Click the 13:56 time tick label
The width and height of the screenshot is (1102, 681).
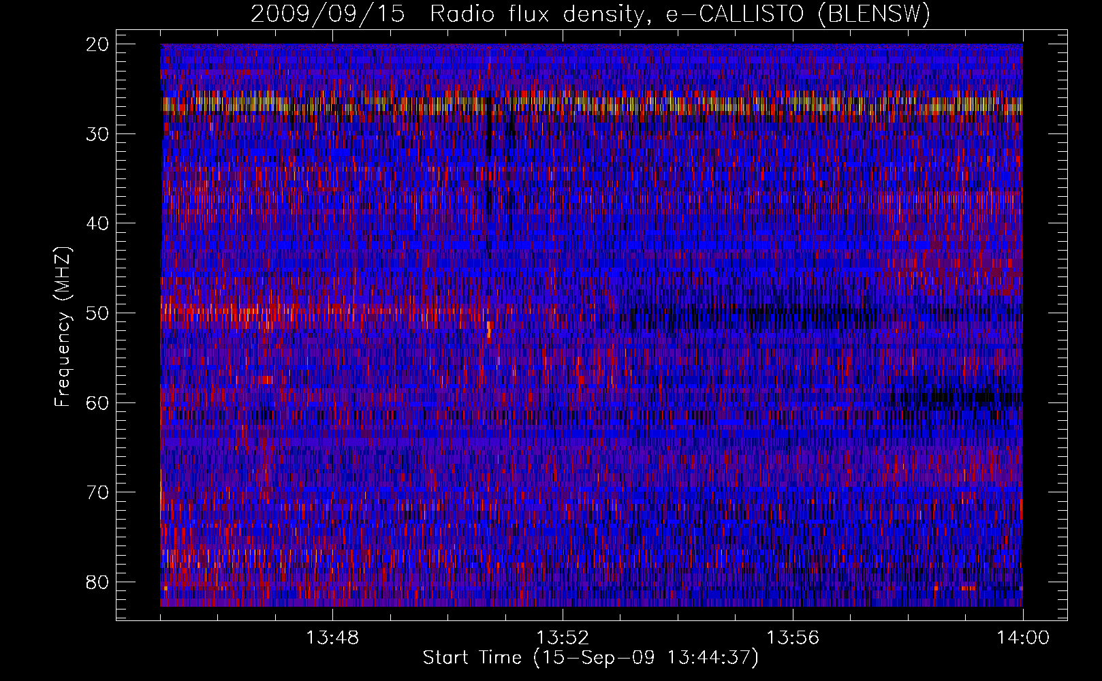click(x=793, y=638)
